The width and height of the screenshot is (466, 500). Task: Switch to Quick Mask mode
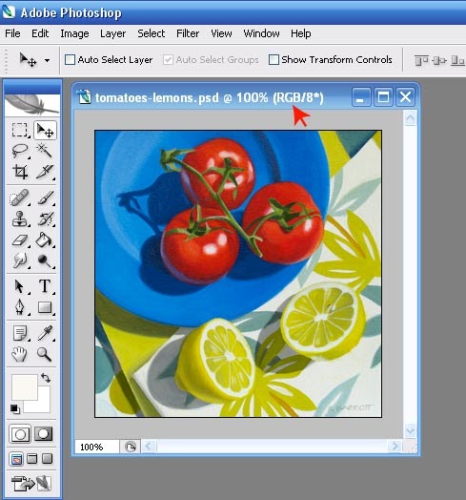[x=43, y=434]
